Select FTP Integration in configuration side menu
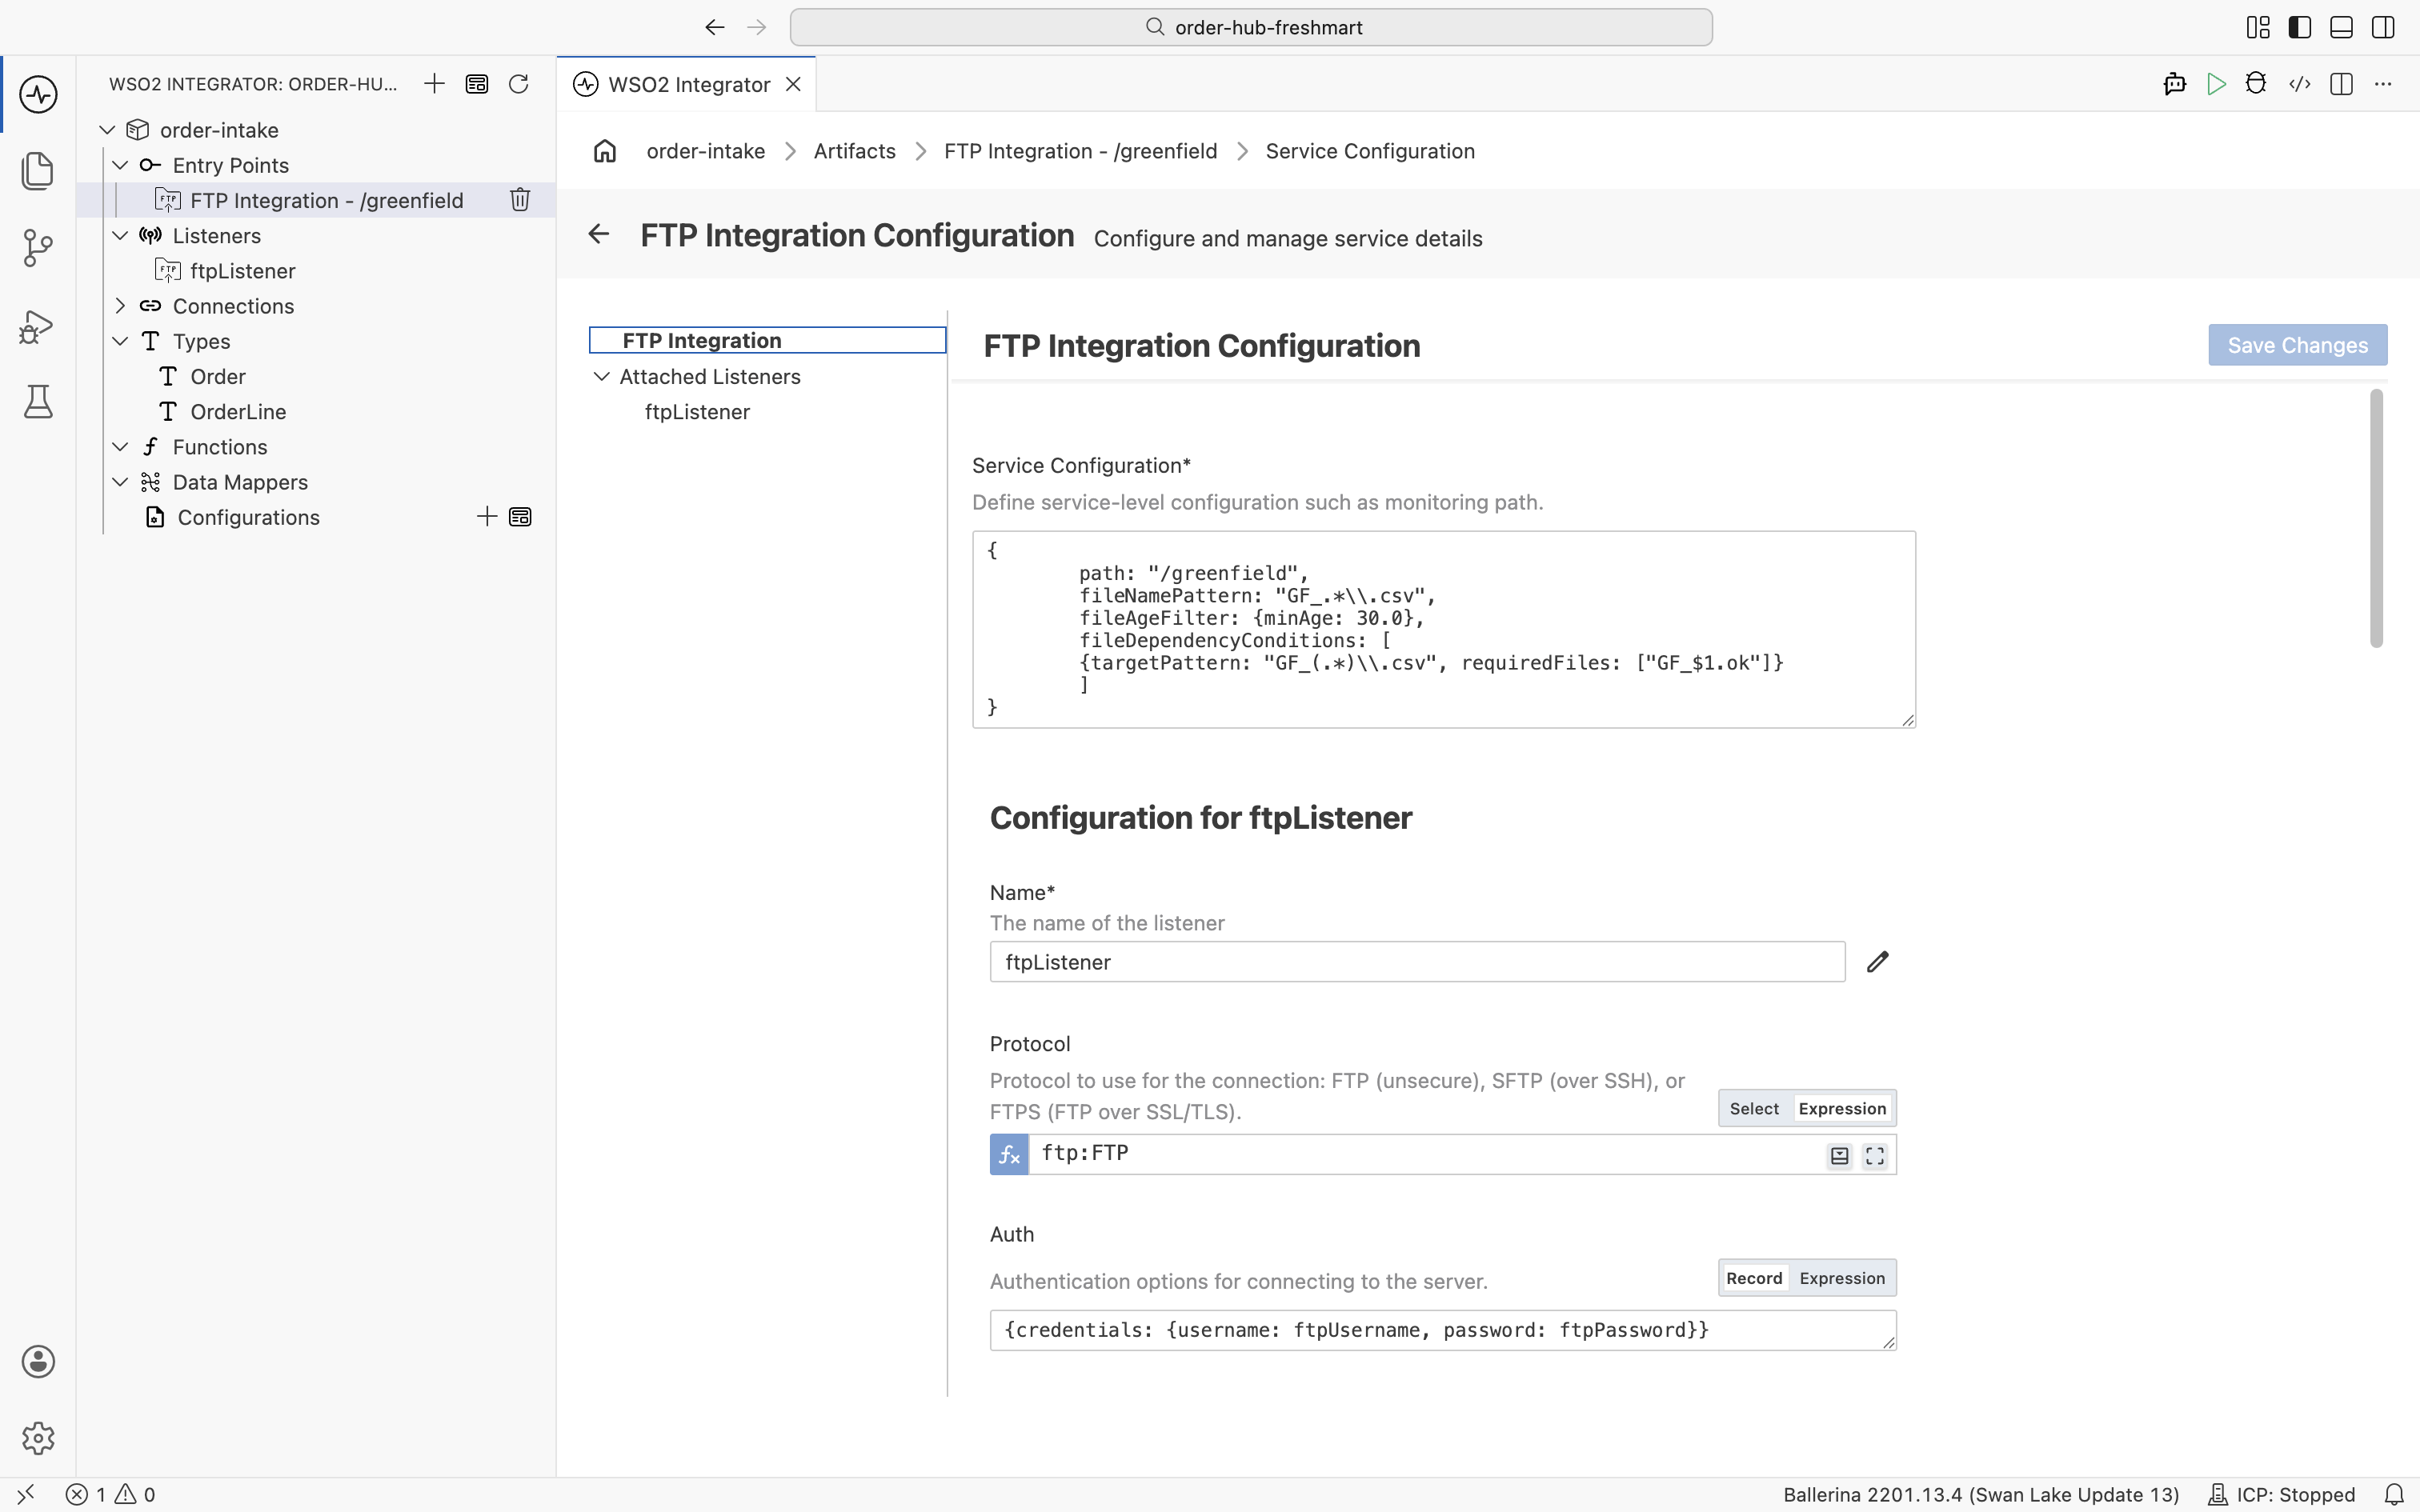The image size is (2420, 1512). 767,340
